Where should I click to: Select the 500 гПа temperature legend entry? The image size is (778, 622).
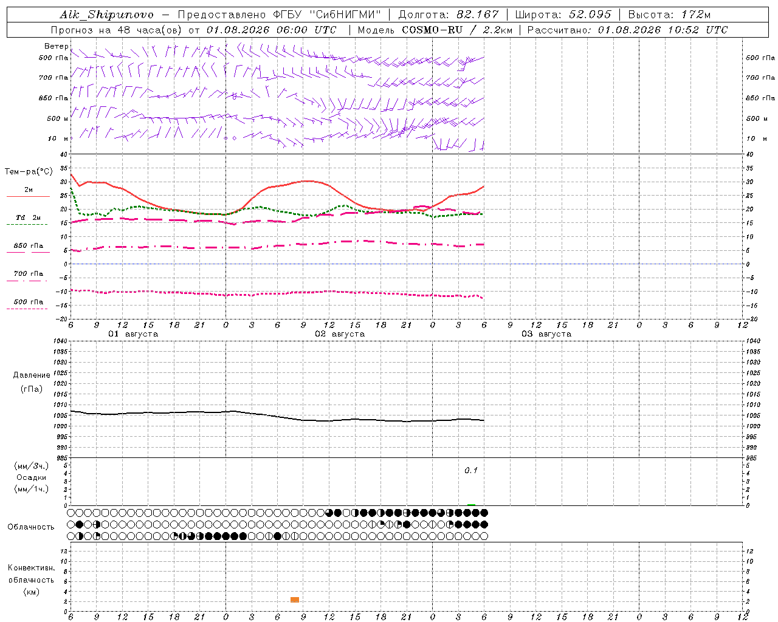pos(28,302)
